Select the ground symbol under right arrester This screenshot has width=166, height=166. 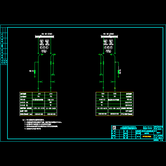click(118, 77)
